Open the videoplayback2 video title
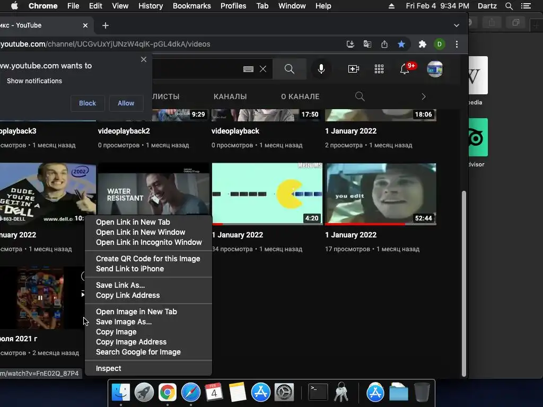This screenshot has height=407, width=543. tap(124, 131)
